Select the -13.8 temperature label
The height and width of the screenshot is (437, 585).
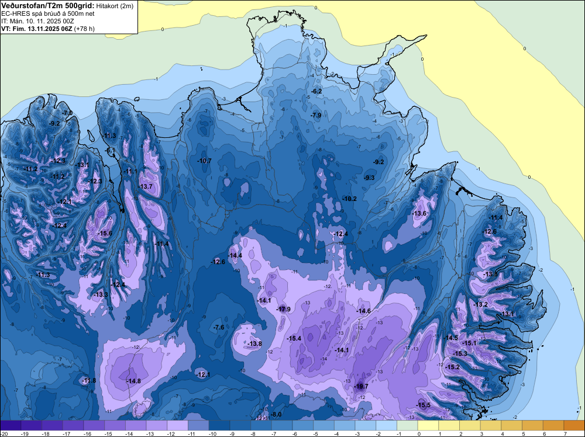tap(254, 344)
